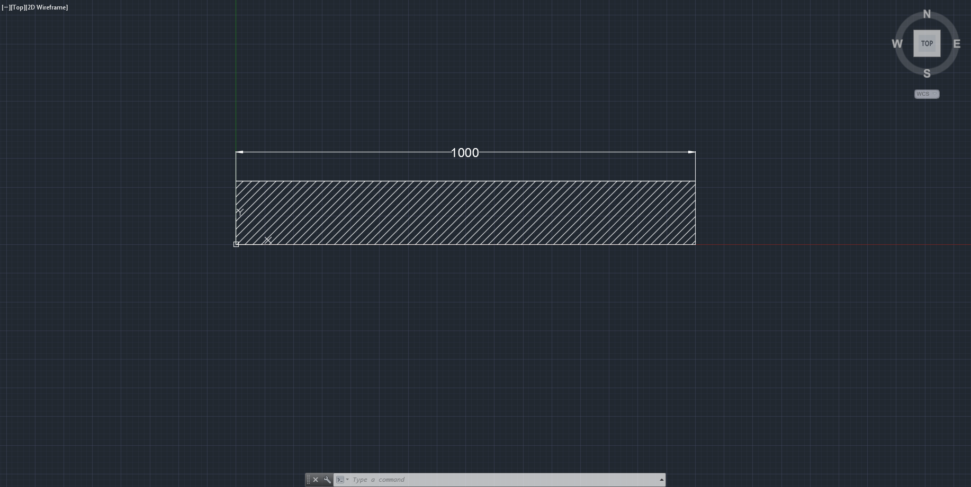Click the TOP face of the ViewCube
The width and height of the screenshot is (971, 487).
click(x=927, y=43)
